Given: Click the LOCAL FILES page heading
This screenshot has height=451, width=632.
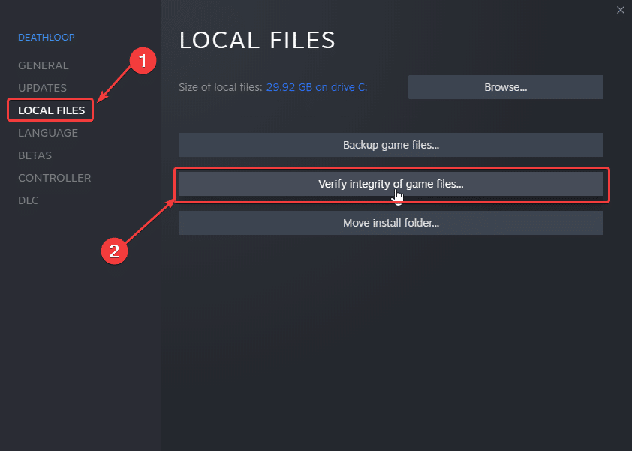Looking at the screenshot, I should pos(257,40).
